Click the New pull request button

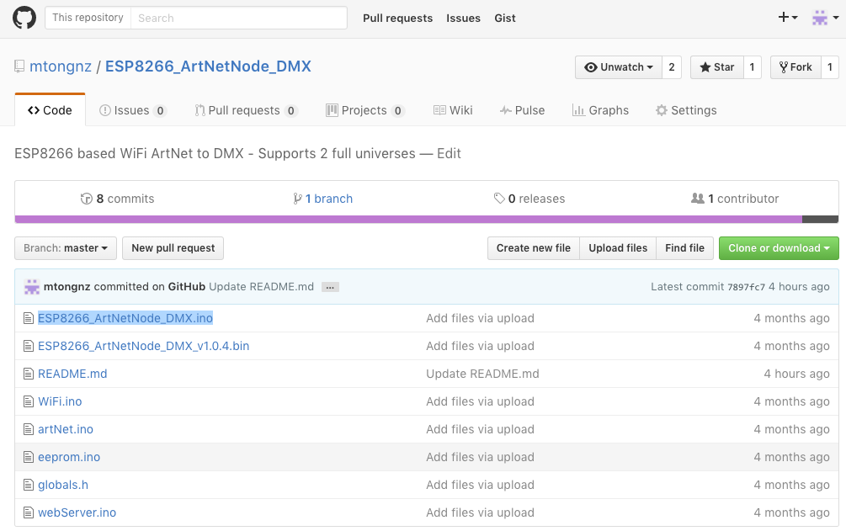tap(173, 248)
